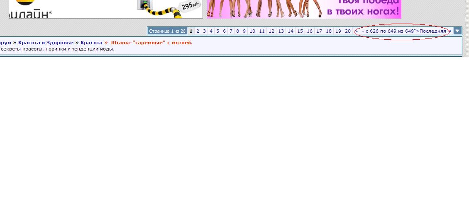
Task: Go to page 4
Action: (211, 31)
